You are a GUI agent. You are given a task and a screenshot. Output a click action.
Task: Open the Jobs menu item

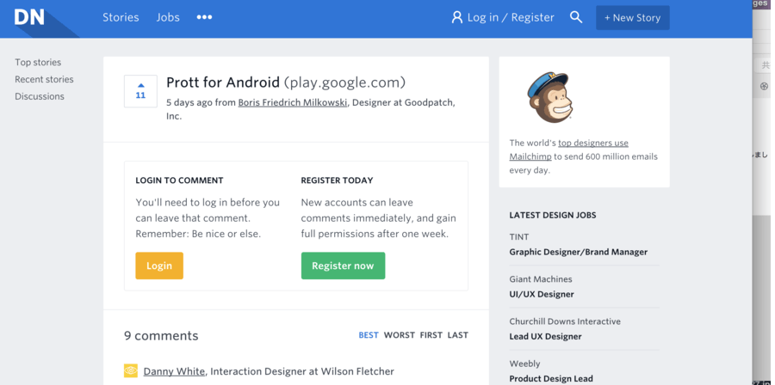168,17
